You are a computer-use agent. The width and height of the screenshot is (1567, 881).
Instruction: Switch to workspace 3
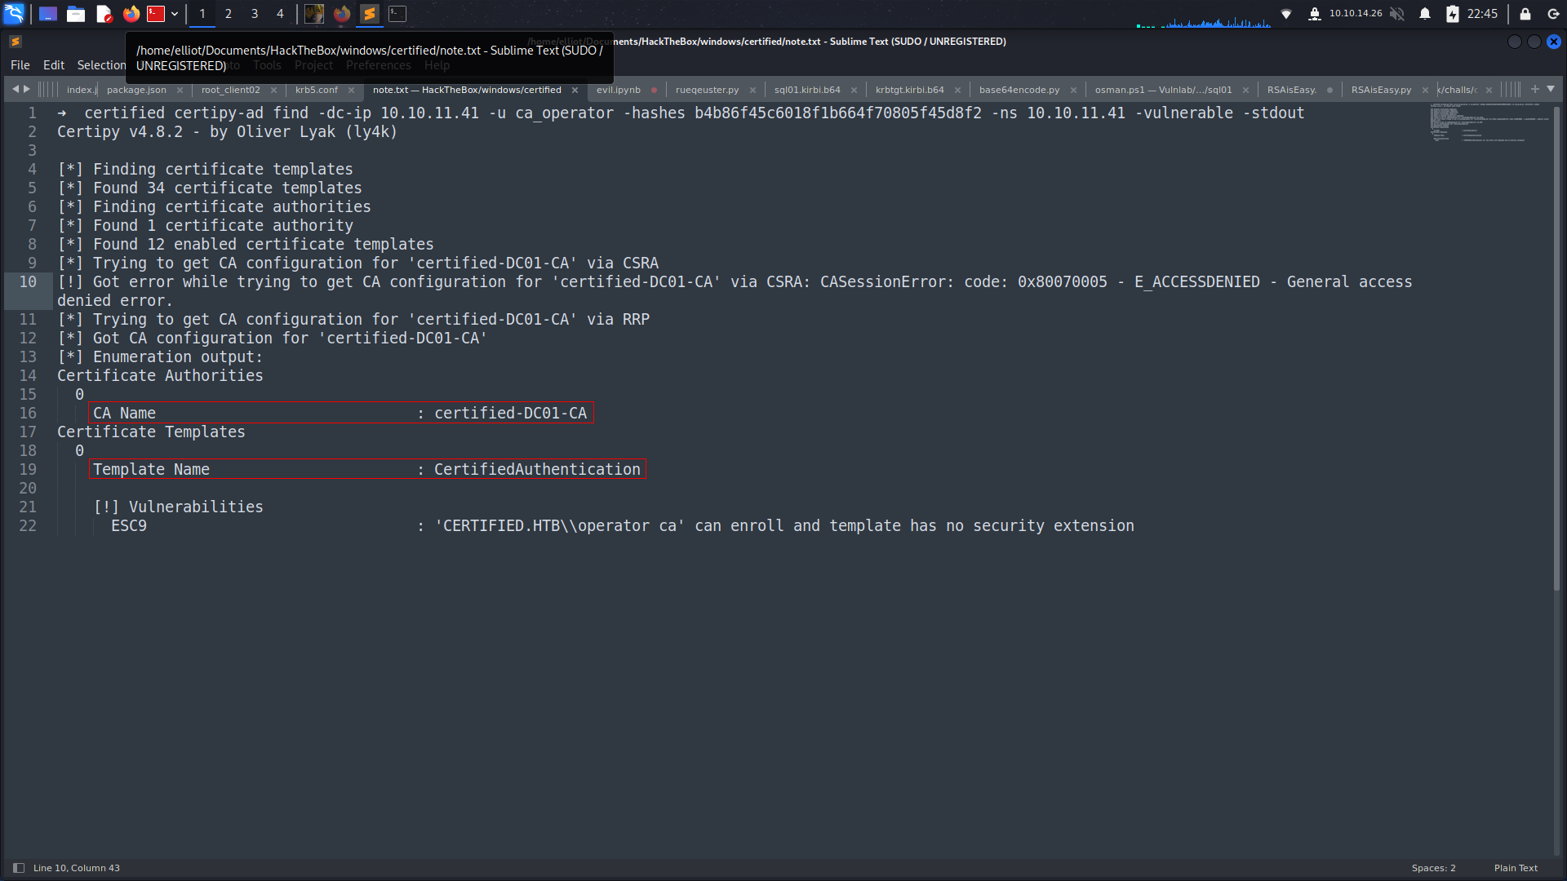point(255,14)
